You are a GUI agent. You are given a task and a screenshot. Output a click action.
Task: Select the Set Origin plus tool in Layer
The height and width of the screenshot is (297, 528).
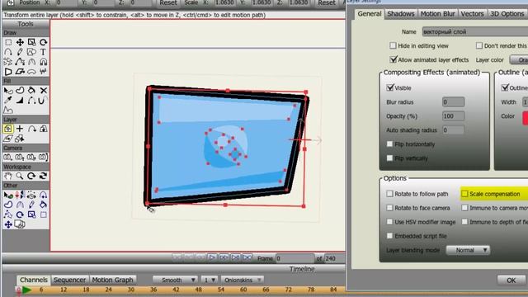point(20,129)
